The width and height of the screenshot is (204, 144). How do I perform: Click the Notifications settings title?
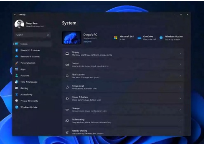78,75
